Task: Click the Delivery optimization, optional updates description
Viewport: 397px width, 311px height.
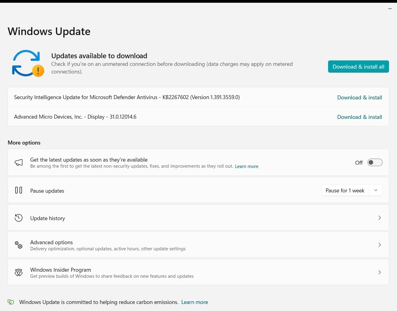Action: pos(108,249)
